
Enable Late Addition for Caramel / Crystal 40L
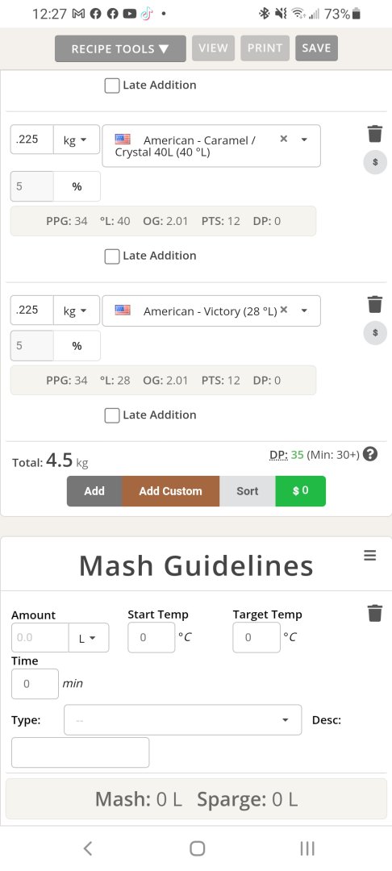(112, 256)
